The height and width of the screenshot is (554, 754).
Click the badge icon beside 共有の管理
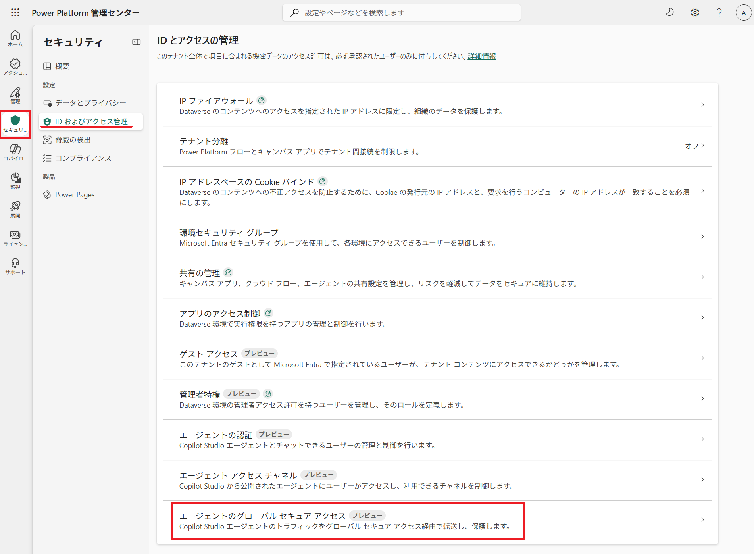pyautogui.click(x=228, y=273)
